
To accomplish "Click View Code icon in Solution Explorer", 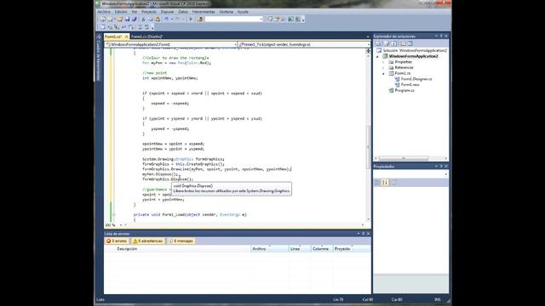I will pos(403,43).
